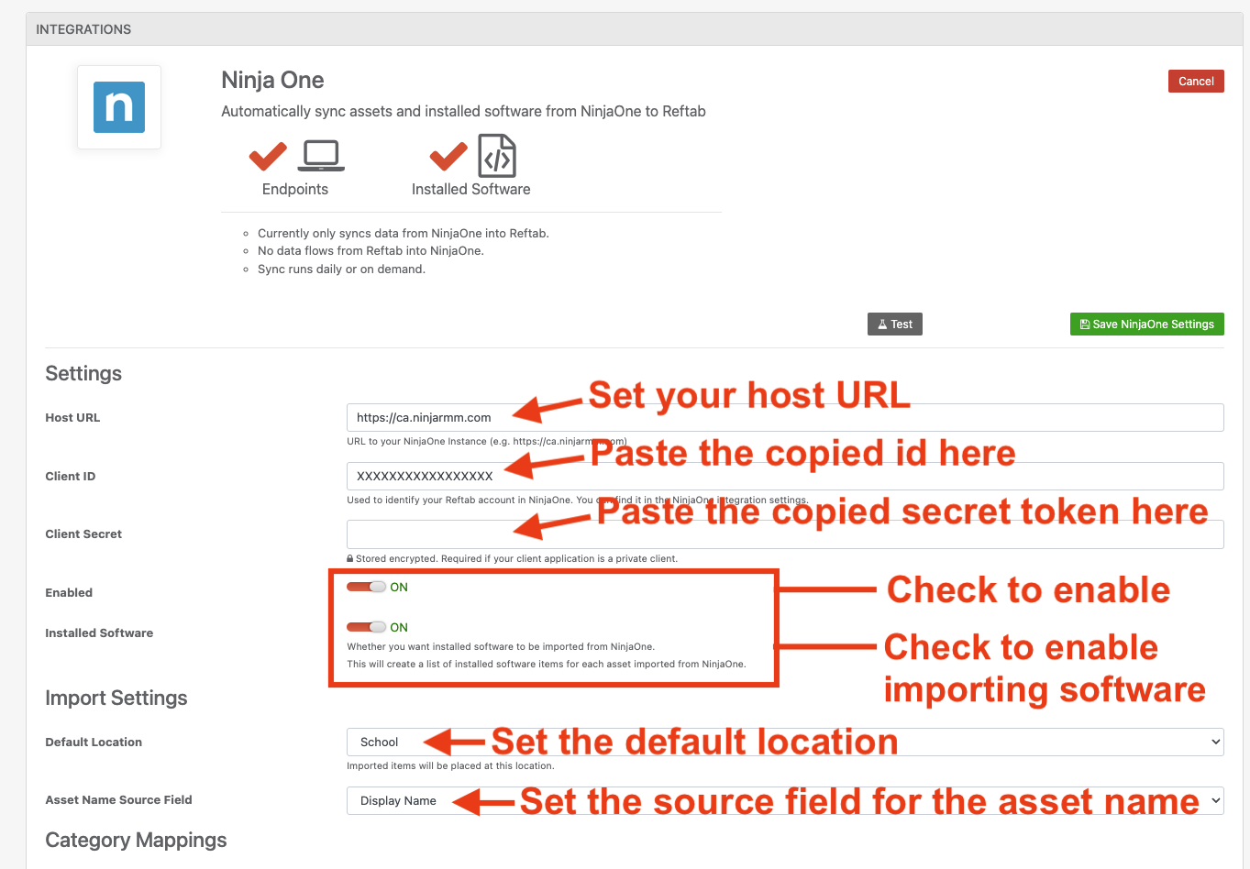1250x869 pixels.
Task: Click the Endpoints label
Action: click(x=295, y=189)
